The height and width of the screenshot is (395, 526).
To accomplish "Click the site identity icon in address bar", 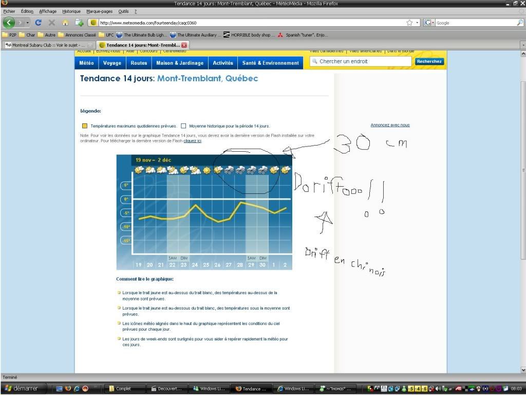I will coord(93,23).
